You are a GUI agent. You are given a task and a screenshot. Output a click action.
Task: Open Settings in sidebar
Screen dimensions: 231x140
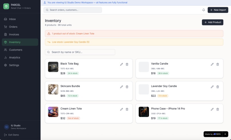pyautogui.click(x=20, y=65)
